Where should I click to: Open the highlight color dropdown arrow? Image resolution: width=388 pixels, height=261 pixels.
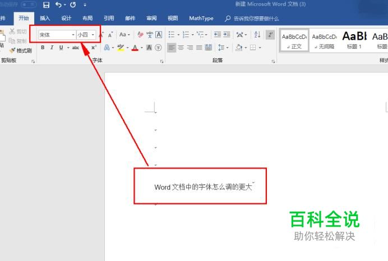128,48
